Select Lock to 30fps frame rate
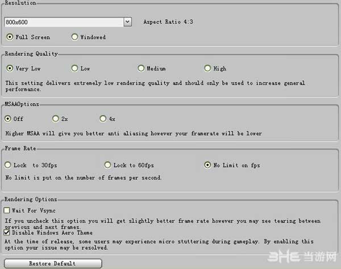This screenshot has width=341, height=269. pyautogui.click(x=8, y=165)
